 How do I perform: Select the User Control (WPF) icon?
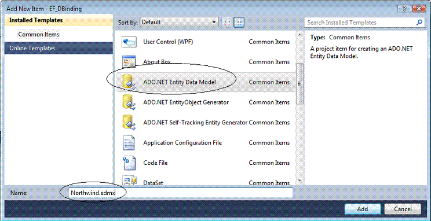[x=129, y=42]
